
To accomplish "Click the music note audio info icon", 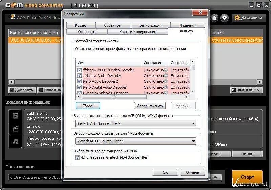I will click(15, 141).
